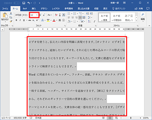Open the font size dropdown arrow
Viewport: 152px width, 120px height.
[37, 15]
